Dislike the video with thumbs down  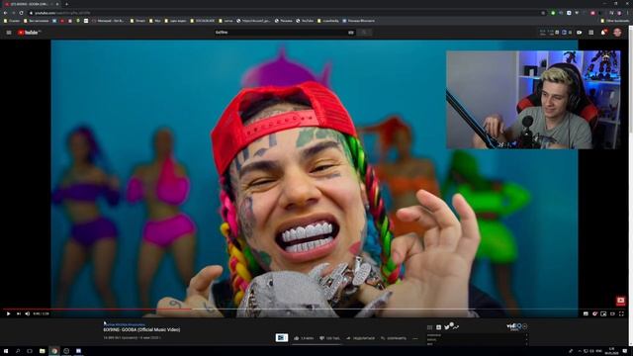point(329,338)
